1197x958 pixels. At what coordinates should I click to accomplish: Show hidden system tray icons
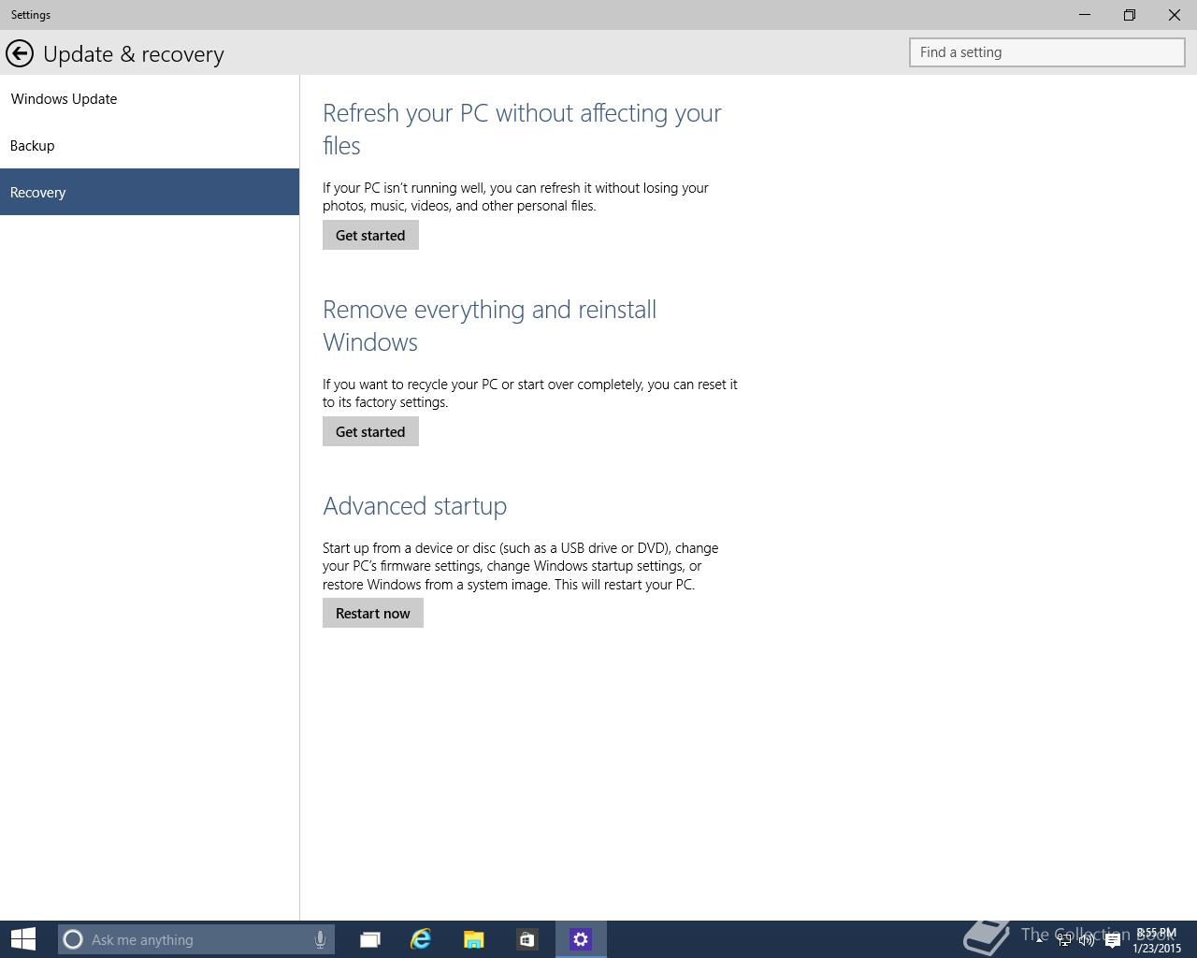click(1039, 939)
